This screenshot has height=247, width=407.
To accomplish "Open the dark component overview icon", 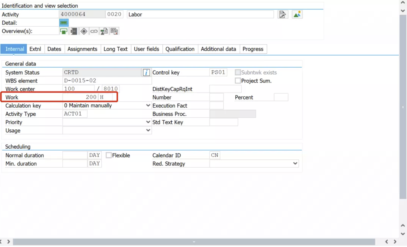I will [x=74, y=31].
